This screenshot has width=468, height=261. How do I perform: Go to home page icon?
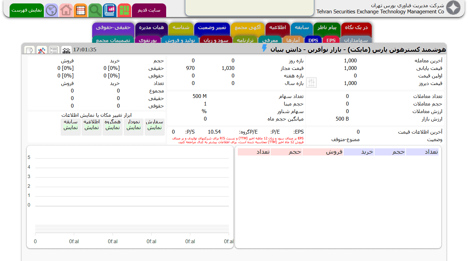tap(66, 10)
